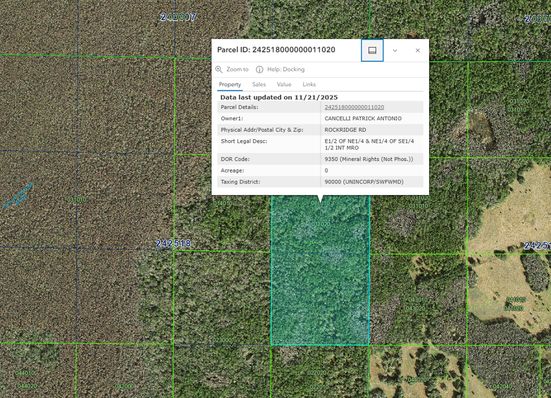Choose the parcel labeled 023000
Image resolution: width=551 pixels, height=398 pixels.
pos(221,340)
